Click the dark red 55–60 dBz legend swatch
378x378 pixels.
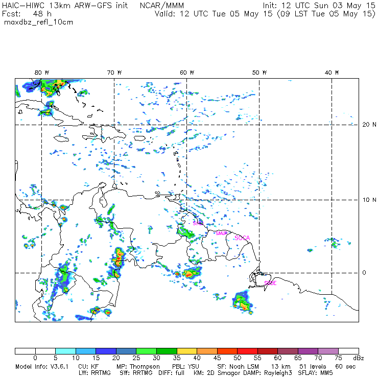[268, 351]
